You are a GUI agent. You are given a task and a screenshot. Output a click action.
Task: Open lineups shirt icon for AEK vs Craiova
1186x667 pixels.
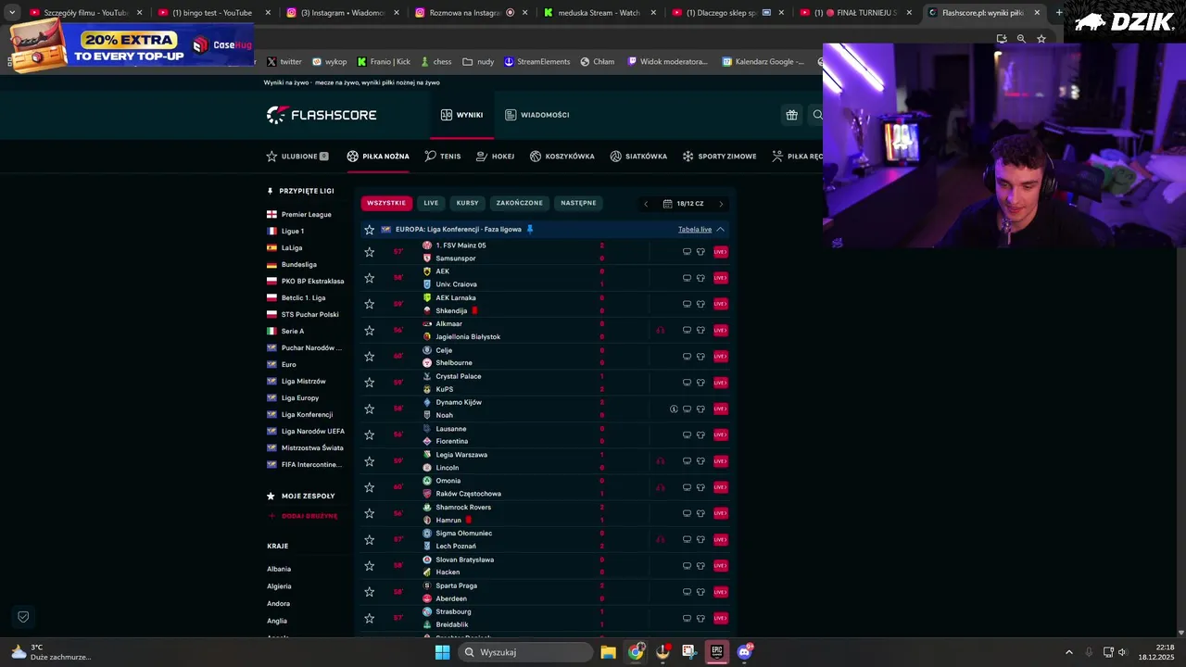tap(700, 278)
